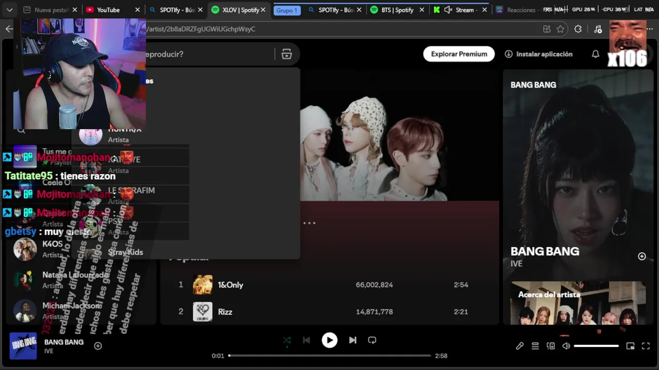659x370 pixels.
Task: Open Natalia Lafourcade in library
Action: coord(75,275)
